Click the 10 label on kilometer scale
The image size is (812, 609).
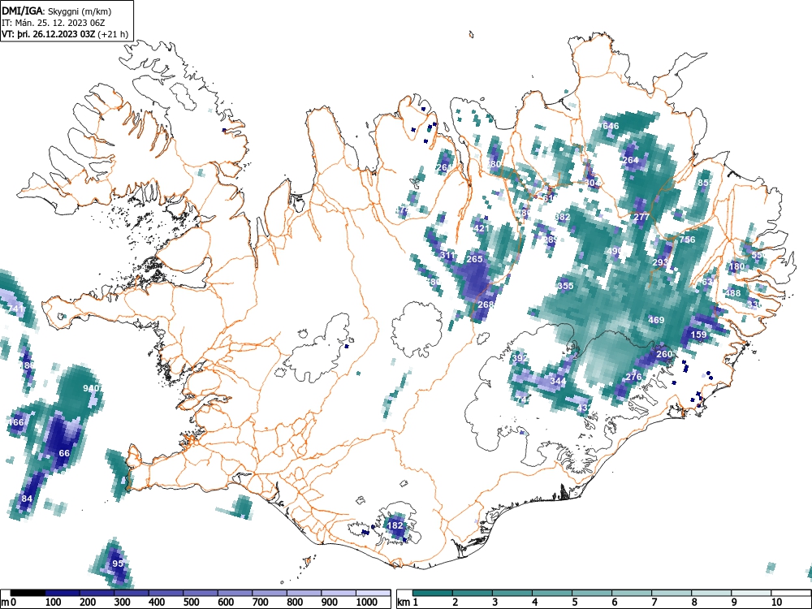click(775, 602)
